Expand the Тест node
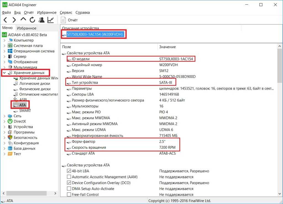283x204 pixels. tap(4, 154)
